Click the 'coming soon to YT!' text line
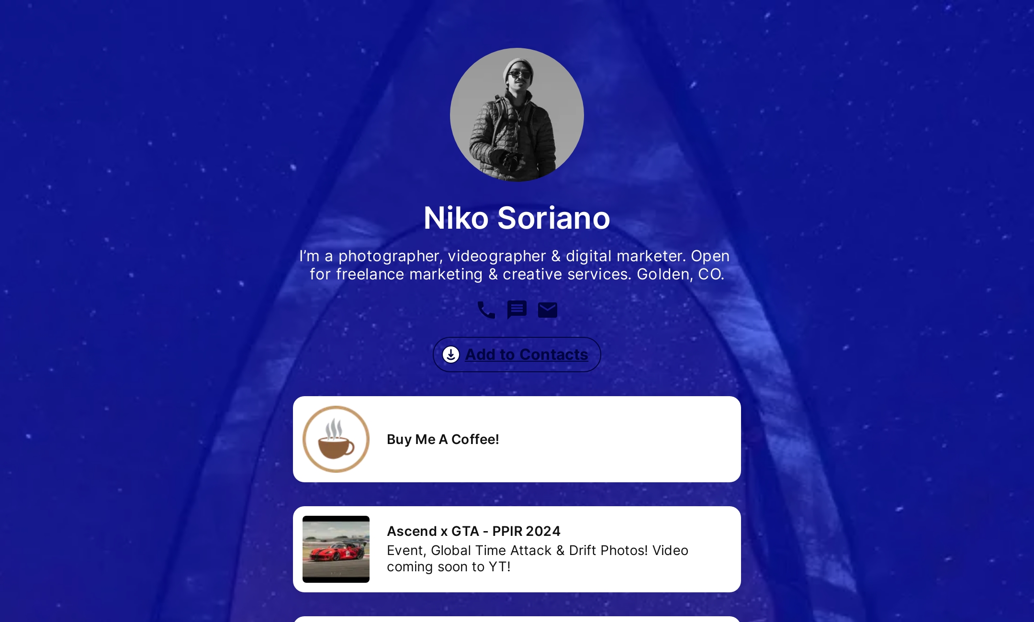The image size is (1034, 622). 449,566
